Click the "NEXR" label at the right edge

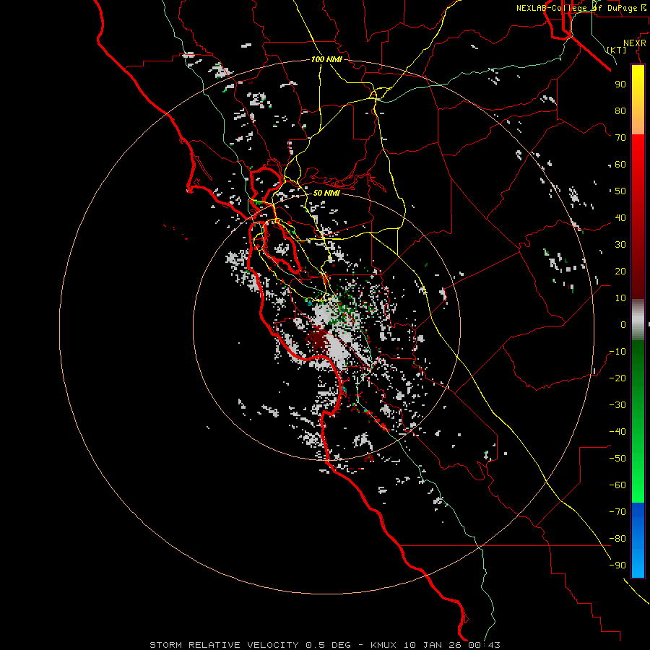pos(635,43)
